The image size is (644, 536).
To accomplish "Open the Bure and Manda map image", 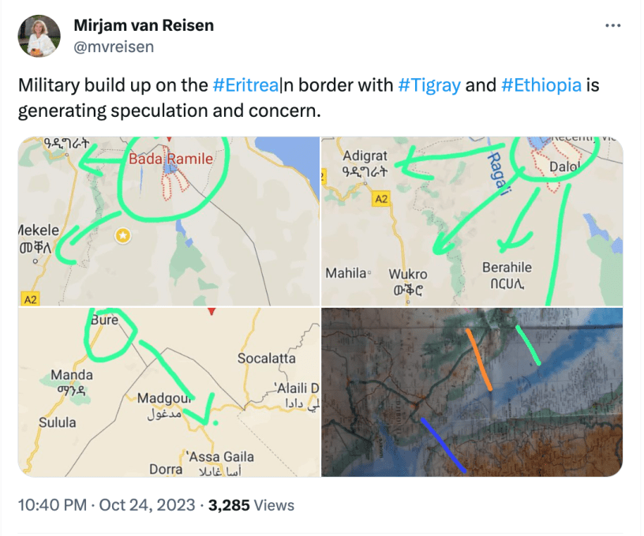I will pyautogui.click(x=168, y=392).
